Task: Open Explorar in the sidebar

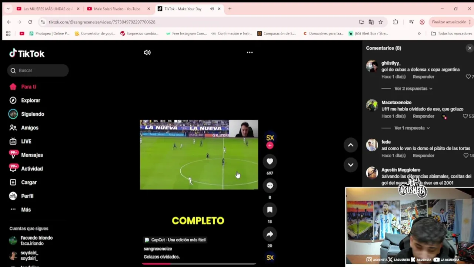Action: click(30, 100)
